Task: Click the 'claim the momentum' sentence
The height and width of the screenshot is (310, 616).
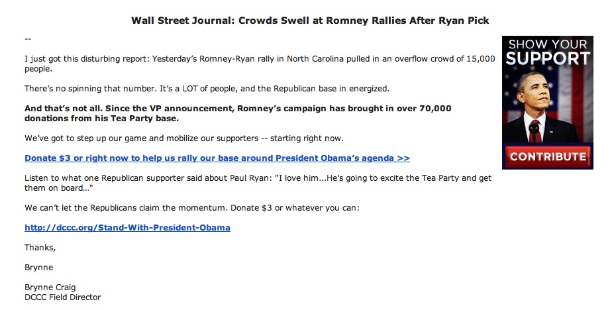Action: pyautogui.click(x=191, y=207)
